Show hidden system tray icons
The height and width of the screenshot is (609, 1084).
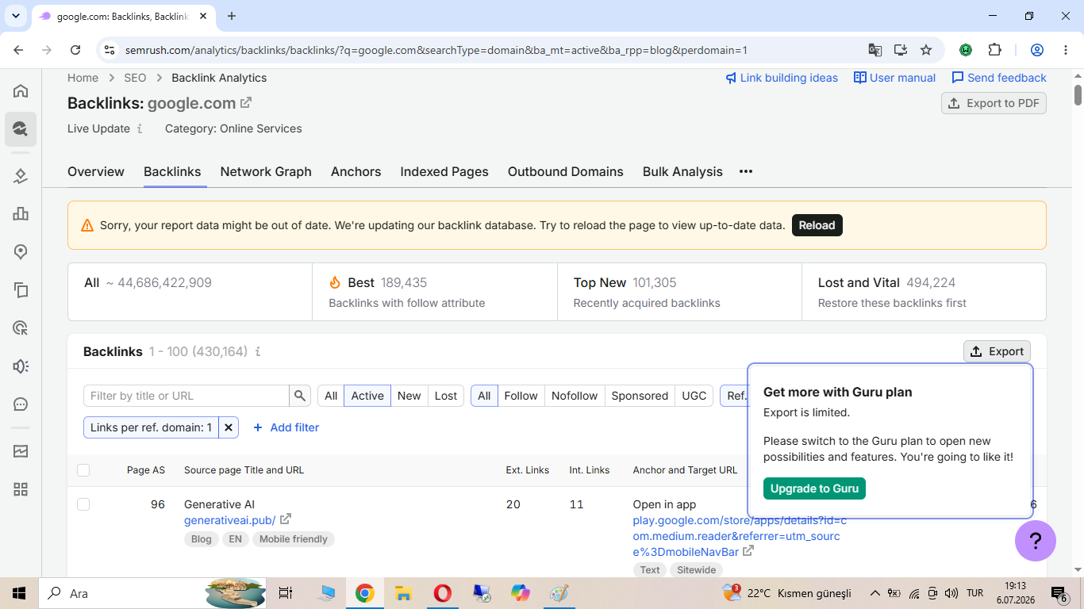(x=875, y=593)
